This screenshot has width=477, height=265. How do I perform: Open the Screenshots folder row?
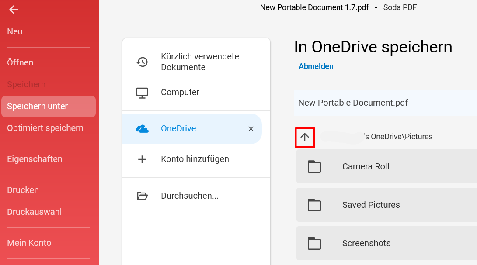(x=386, y=243)
